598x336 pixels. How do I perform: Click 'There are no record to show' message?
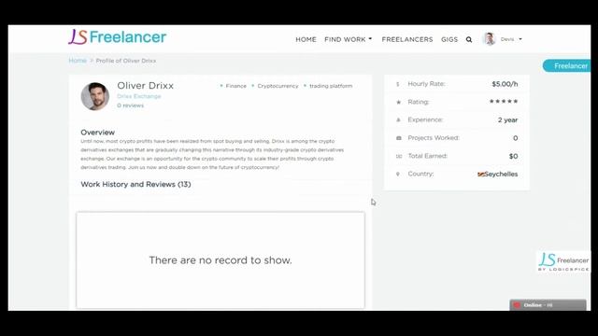[221, 260]
